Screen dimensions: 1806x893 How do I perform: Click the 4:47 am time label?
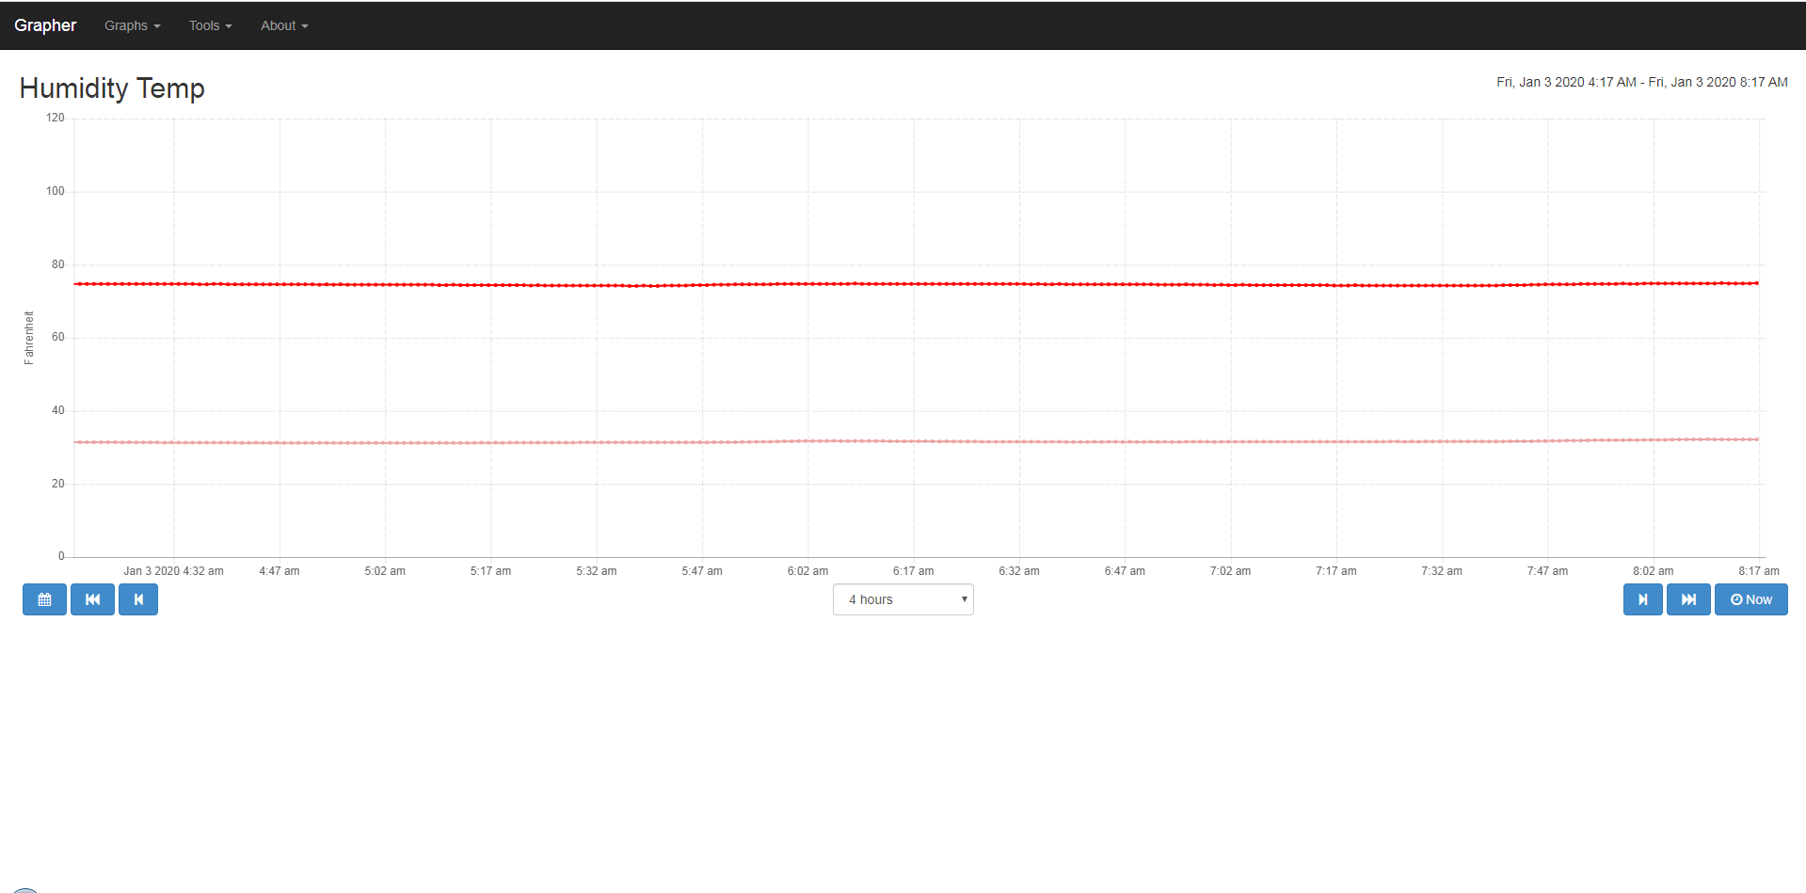tap(280, 571)
